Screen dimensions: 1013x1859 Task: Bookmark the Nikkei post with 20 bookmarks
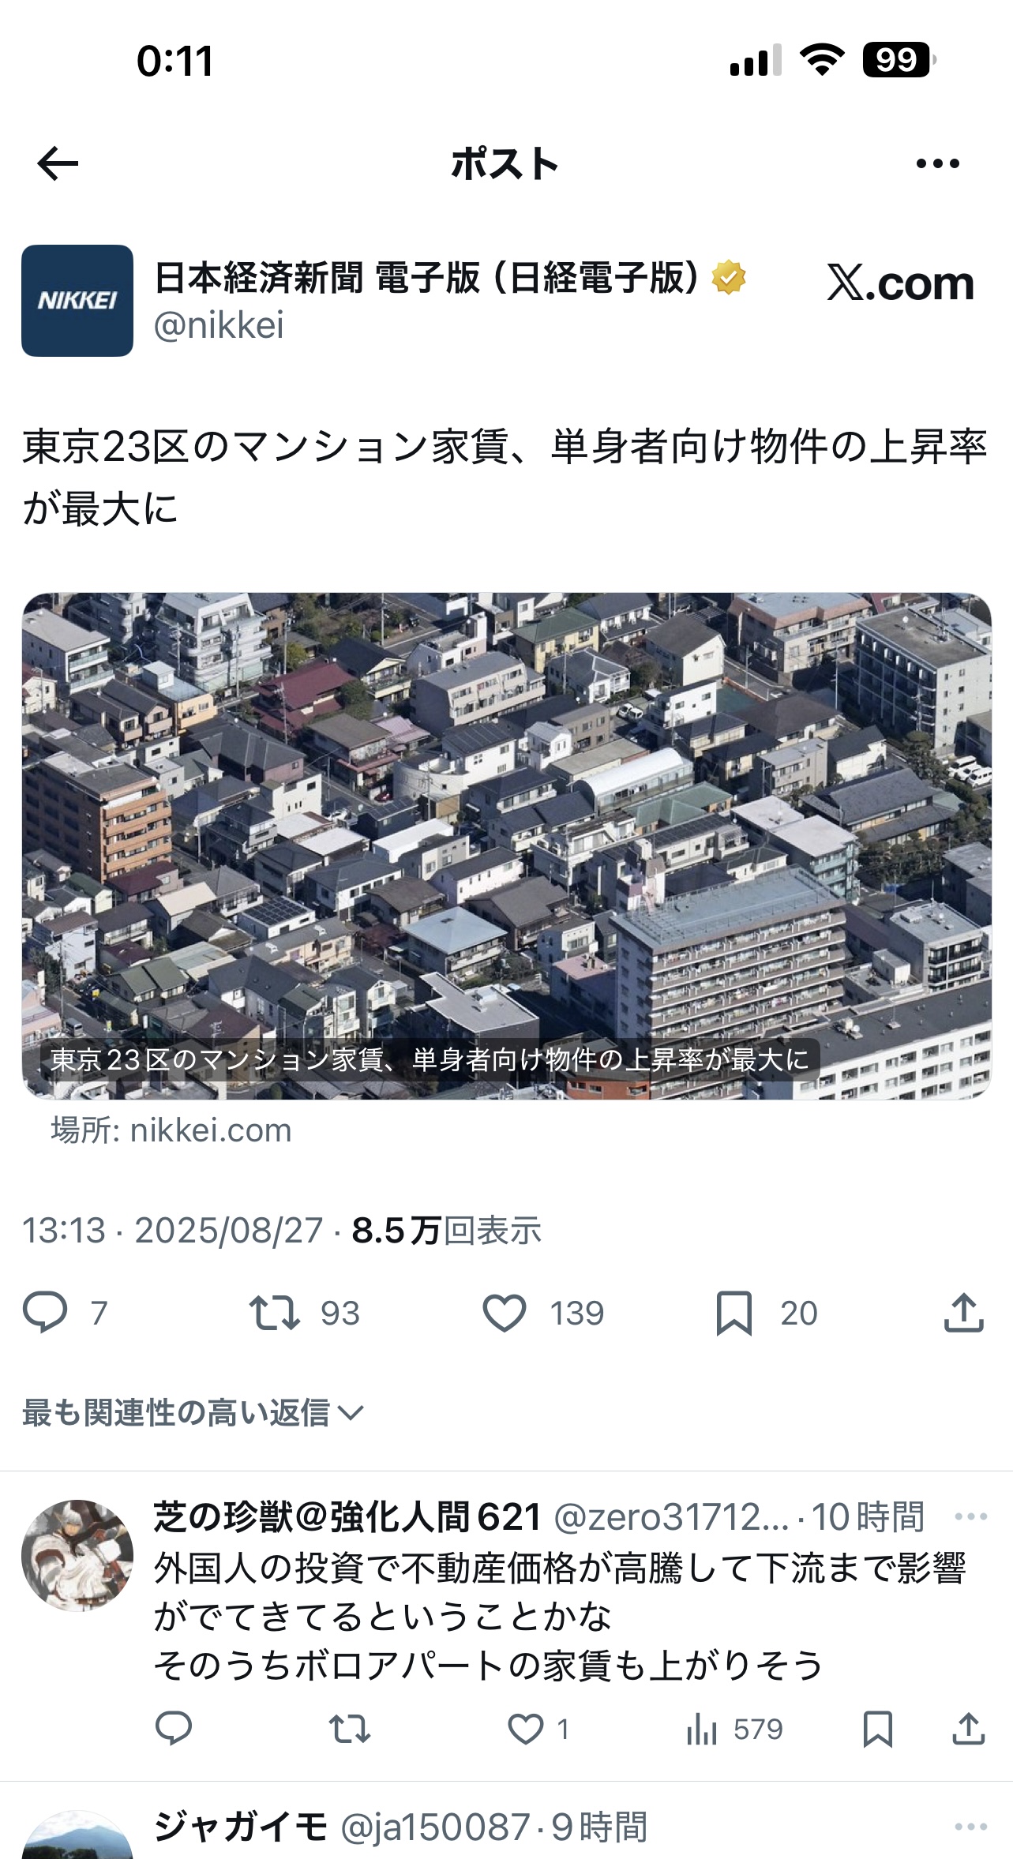point(734,1313)
